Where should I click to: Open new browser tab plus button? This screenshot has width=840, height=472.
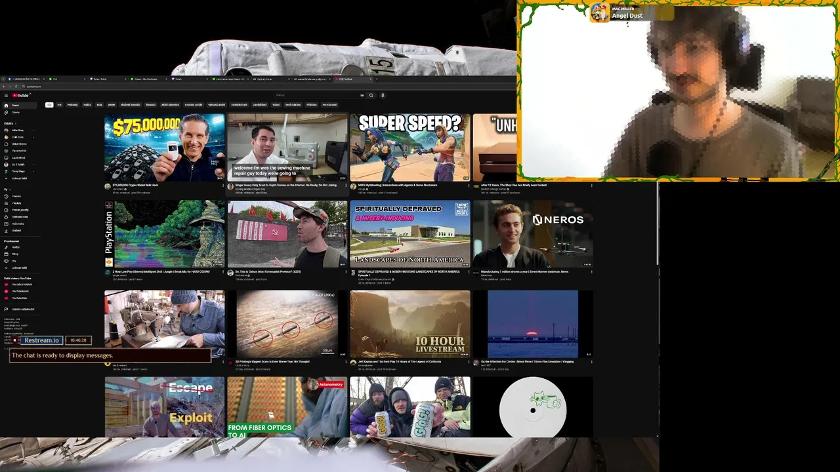[x=376, y=79]
